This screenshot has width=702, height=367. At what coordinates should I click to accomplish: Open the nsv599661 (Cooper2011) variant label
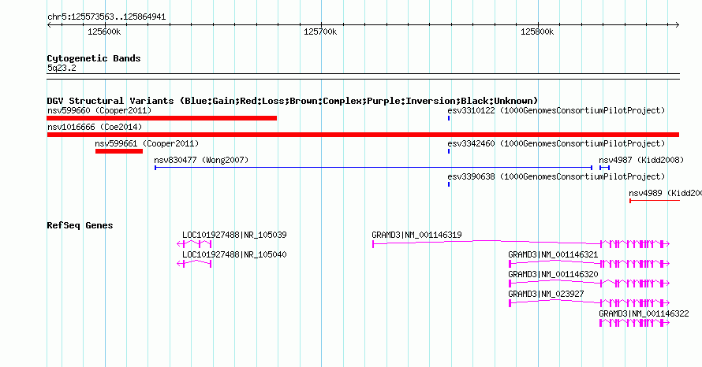[147, 143]
